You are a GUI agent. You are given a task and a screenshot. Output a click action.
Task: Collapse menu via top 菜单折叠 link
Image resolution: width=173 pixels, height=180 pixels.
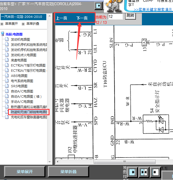[33, 24]
